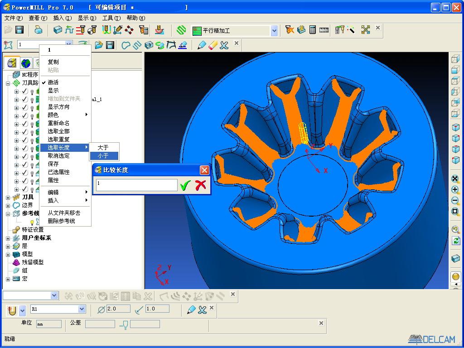The image size is (464, 348).
Task: Select 删除参考线 in the context menu
Action: (x=65, y=221)
